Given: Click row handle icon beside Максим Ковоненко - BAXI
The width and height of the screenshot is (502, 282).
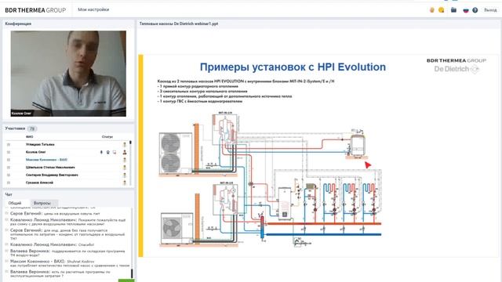Looking at the screenshot, I should point(9,160).
